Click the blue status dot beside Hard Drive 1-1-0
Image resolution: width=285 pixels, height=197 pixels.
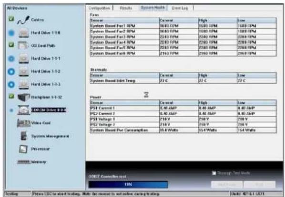[x=11, y=33]
